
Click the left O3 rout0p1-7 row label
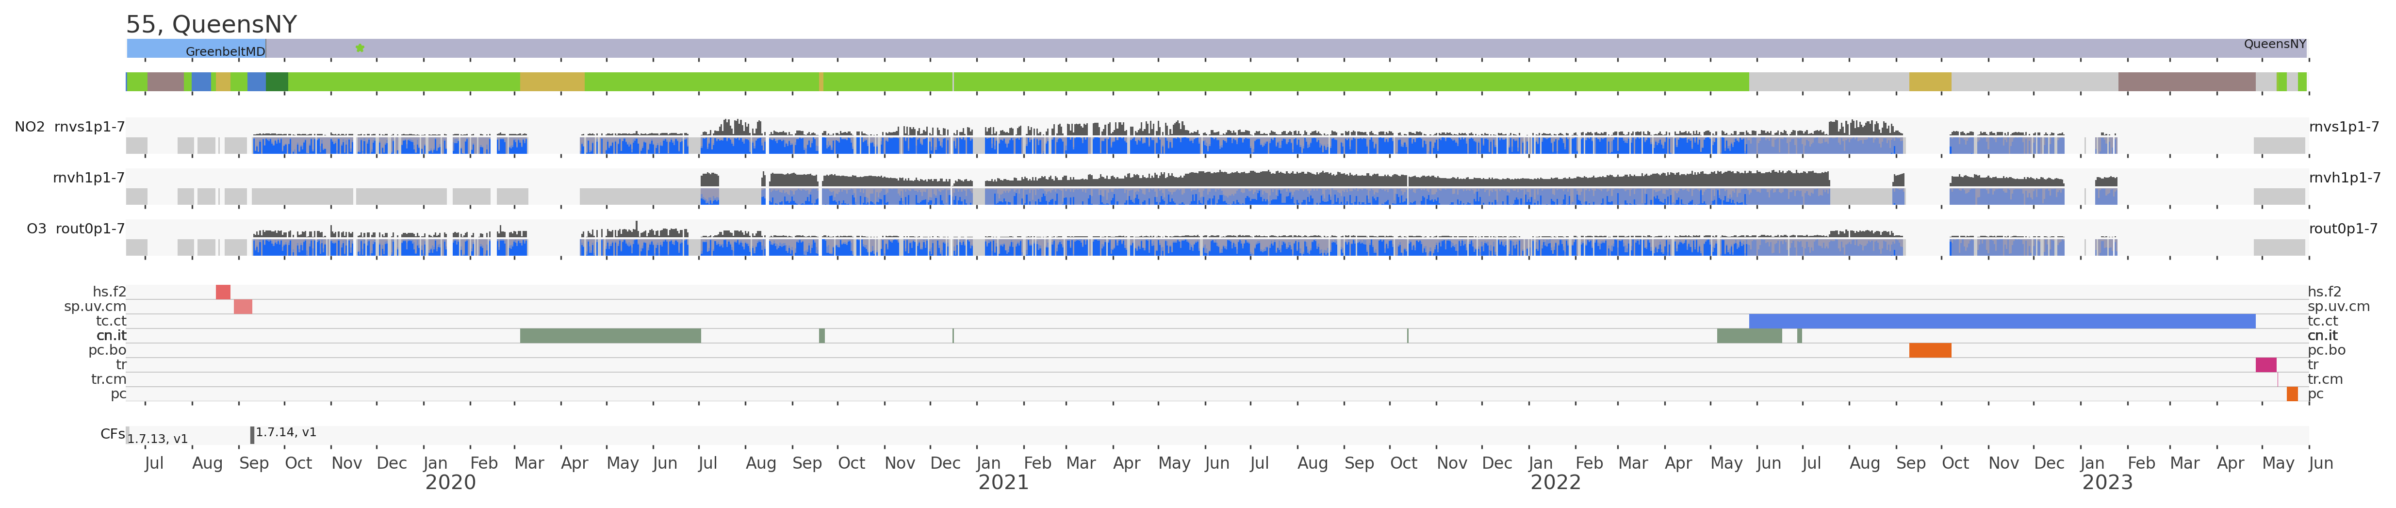click(x=75, y=229)
